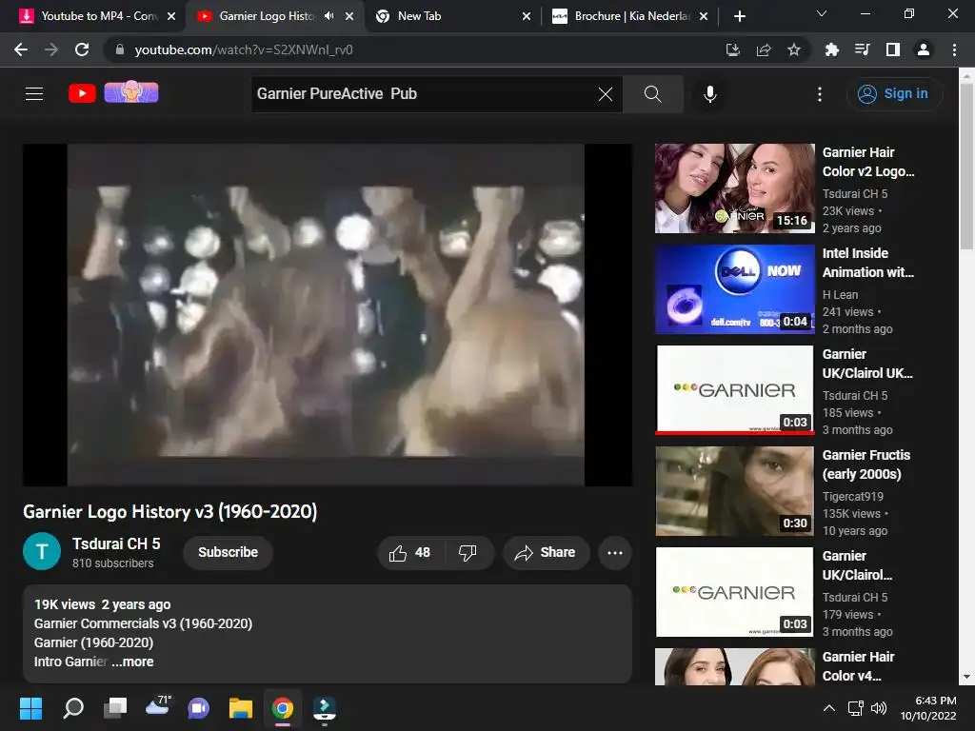Open Task View on the taskbar

(x=115, y=708)
